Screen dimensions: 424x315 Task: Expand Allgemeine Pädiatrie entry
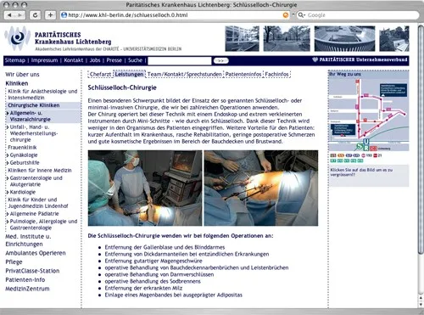(x=33, y=214)
